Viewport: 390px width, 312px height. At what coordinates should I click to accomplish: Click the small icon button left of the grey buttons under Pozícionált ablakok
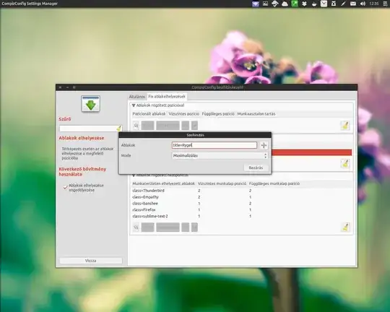(136, 126)
